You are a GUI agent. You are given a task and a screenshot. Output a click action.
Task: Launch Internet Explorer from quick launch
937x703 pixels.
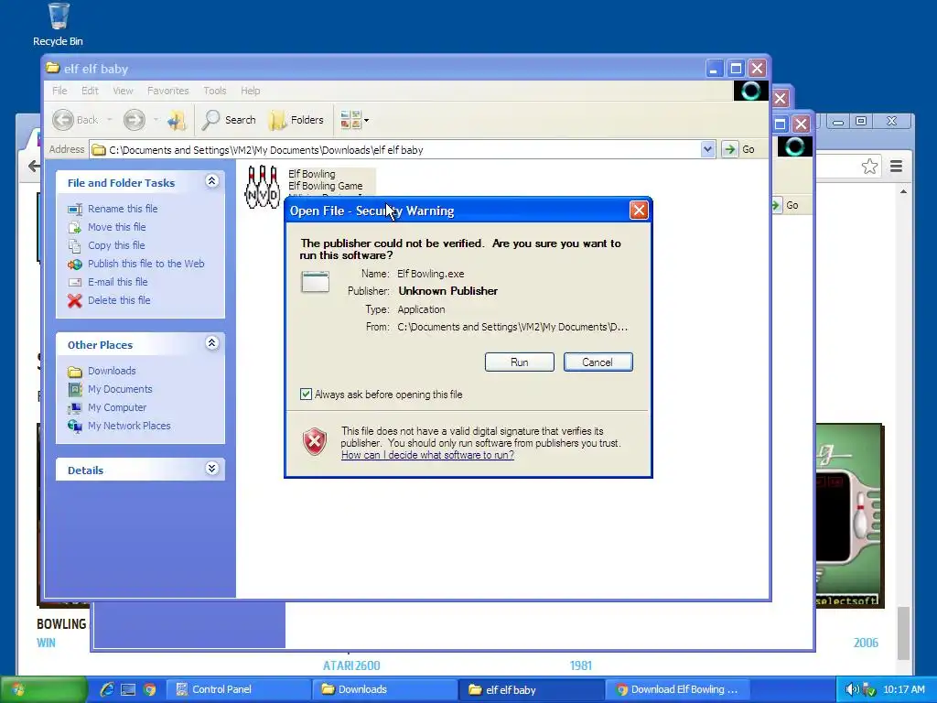[107, 690]
